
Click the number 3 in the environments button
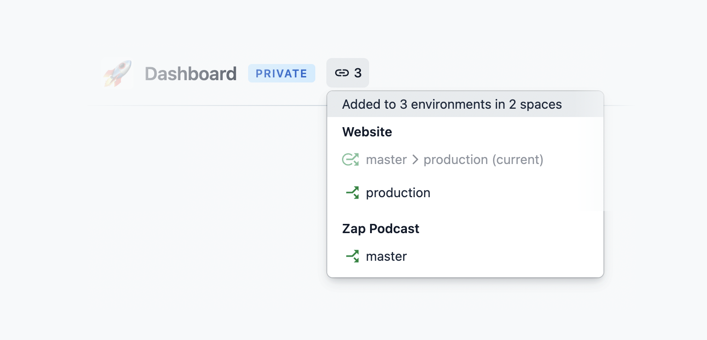point(358,73)
